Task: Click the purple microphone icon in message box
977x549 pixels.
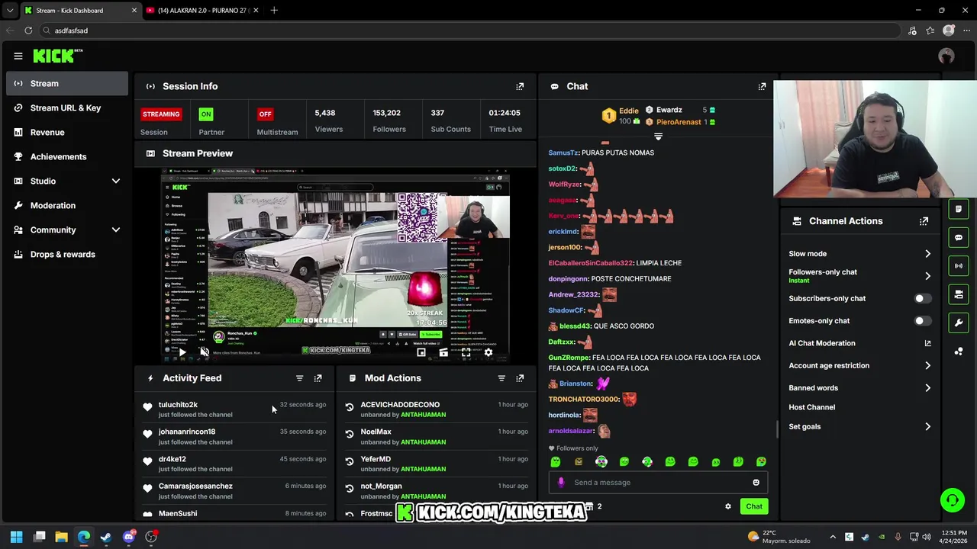Action: [x=561, y=482]
